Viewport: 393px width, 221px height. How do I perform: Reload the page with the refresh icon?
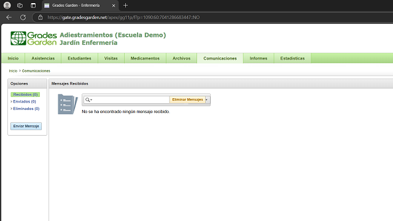(x=23, y=17)
